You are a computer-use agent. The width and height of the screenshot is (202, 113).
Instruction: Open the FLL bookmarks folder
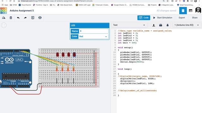[x=53, y=5]
